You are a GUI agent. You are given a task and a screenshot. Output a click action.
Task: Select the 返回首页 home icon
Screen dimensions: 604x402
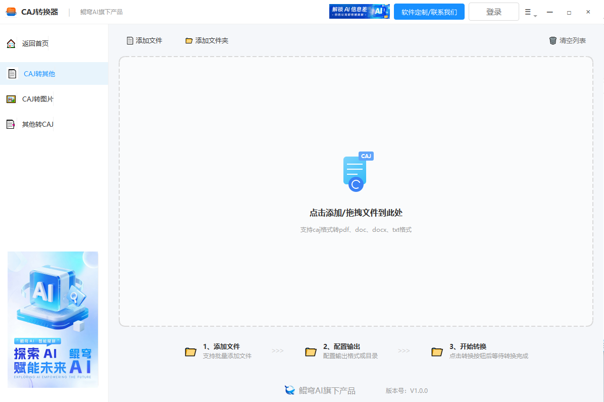tap(11, 43)
